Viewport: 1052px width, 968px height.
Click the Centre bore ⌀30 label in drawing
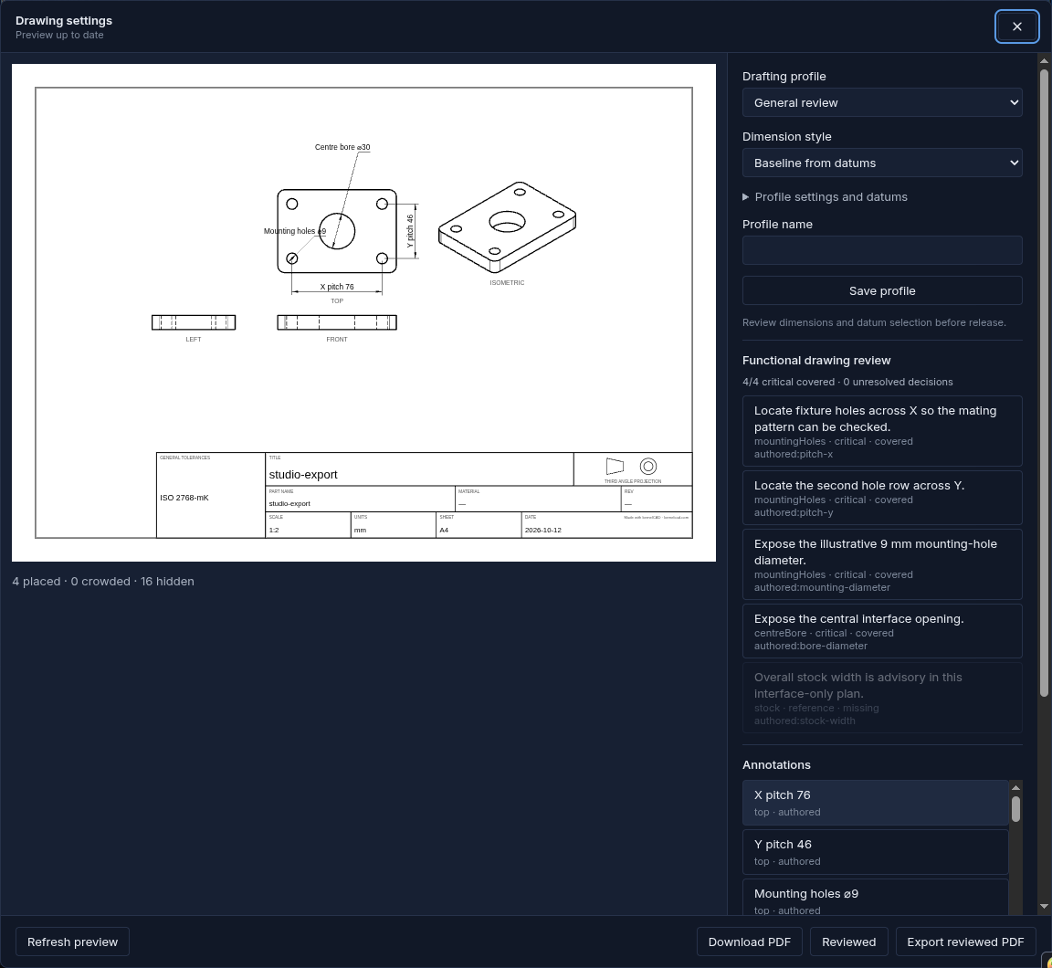tap(342, 147)
